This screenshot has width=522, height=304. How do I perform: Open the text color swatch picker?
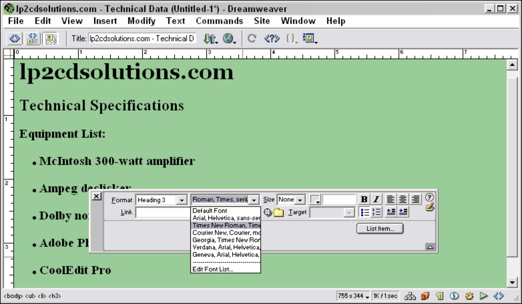pyautogui.click(x=315, y=200)
